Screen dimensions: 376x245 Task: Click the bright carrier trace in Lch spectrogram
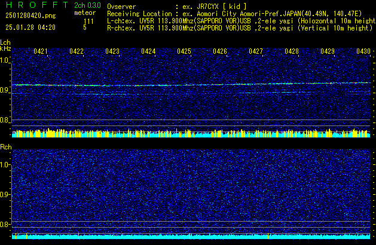point(191,84)
